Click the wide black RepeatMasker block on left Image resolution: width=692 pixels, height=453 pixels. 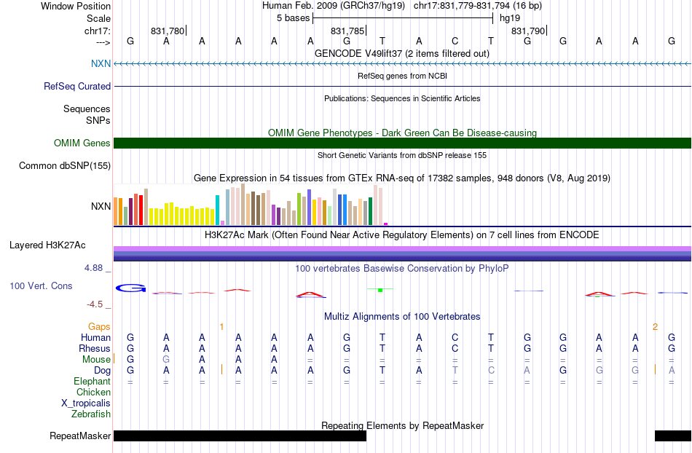tap(240, 436)
